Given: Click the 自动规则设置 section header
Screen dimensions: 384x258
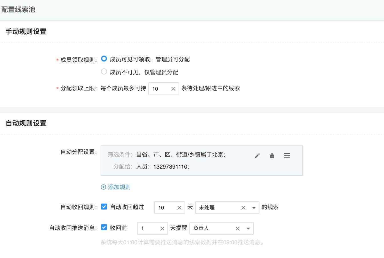Looking at the screenshot, I should tap(26, 123).
